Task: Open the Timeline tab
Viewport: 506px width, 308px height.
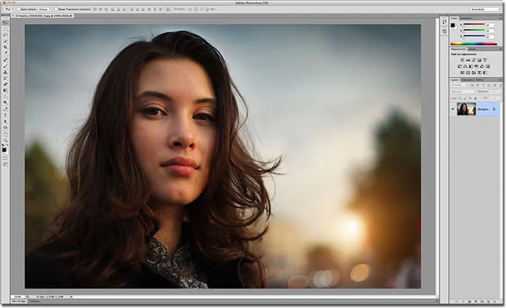Action: [x=34, y=301]
